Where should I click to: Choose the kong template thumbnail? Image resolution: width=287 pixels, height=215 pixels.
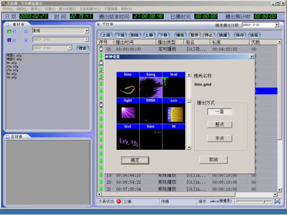click(151, 85)
